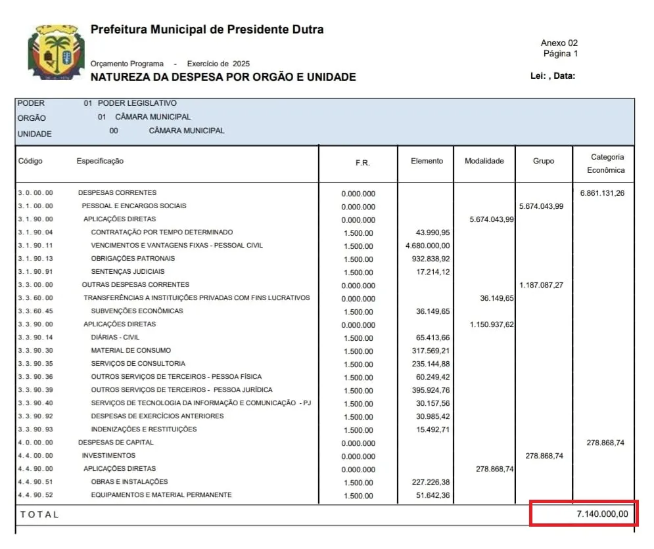Click DESPESAS DE EXERCÍCIOS ANTERIORES row
The height and width of the screenshot is (549, 654).
pos(157,416)
